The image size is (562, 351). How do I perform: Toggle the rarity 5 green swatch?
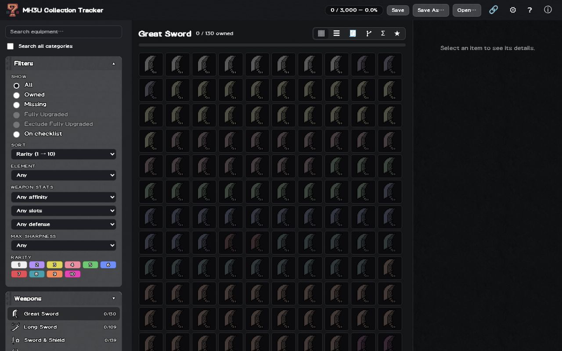[x=90, y=265]
